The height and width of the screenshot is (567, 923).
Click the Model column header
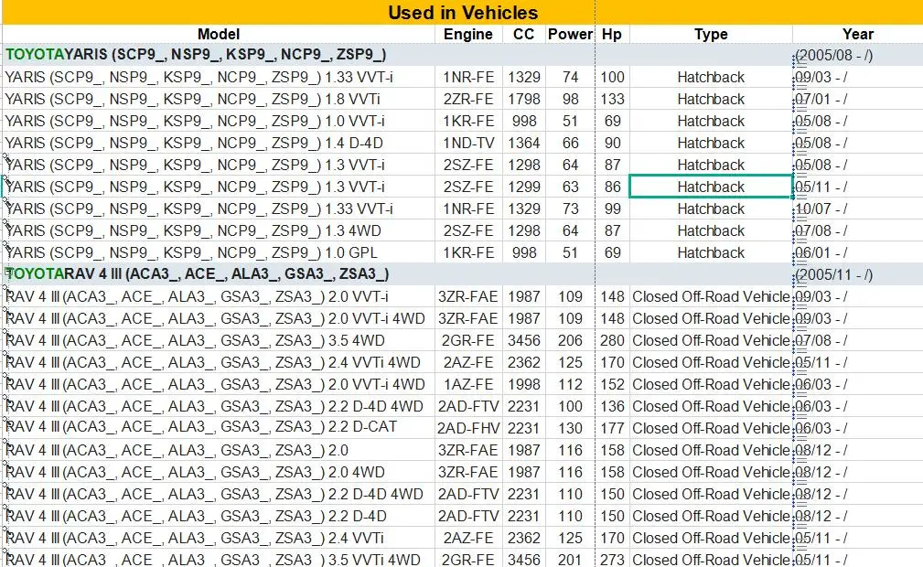coord(219,34)
